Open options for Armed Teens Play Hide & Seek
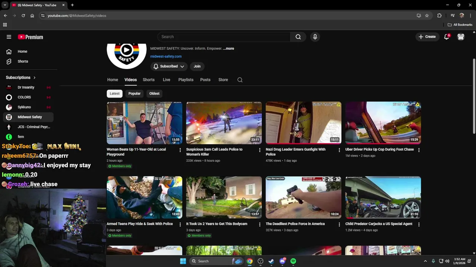Image resolution: width=476 pixels, height=267 pixels. [x=180, y=224]
